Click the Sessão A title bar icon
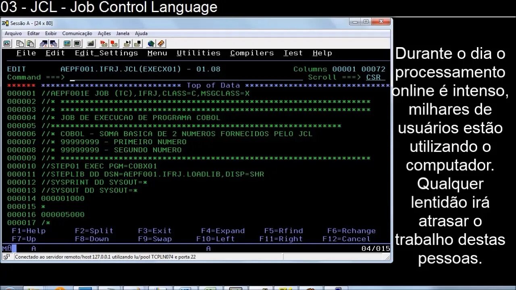Viewport: 516px width, 290px height. point(5,23)
